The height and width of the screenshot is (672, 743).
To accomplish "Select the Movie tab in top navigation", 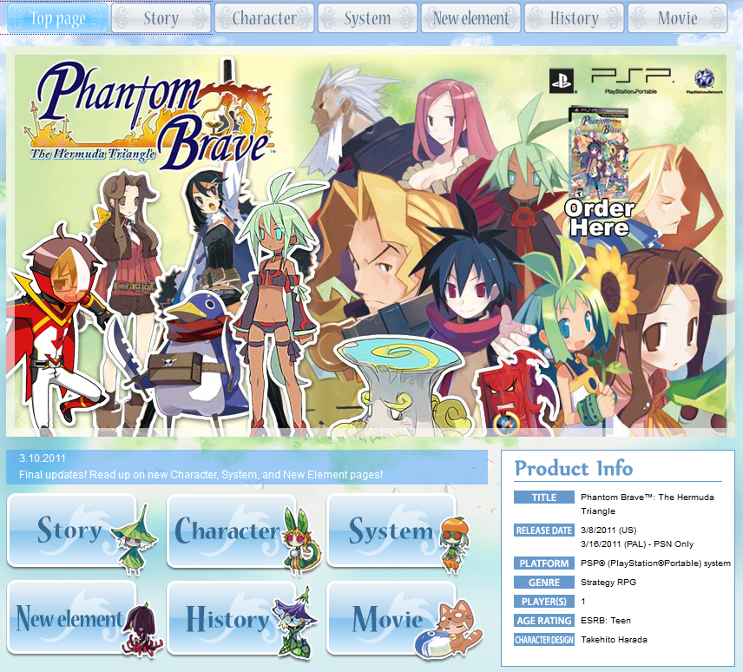I will pos(678,18).
